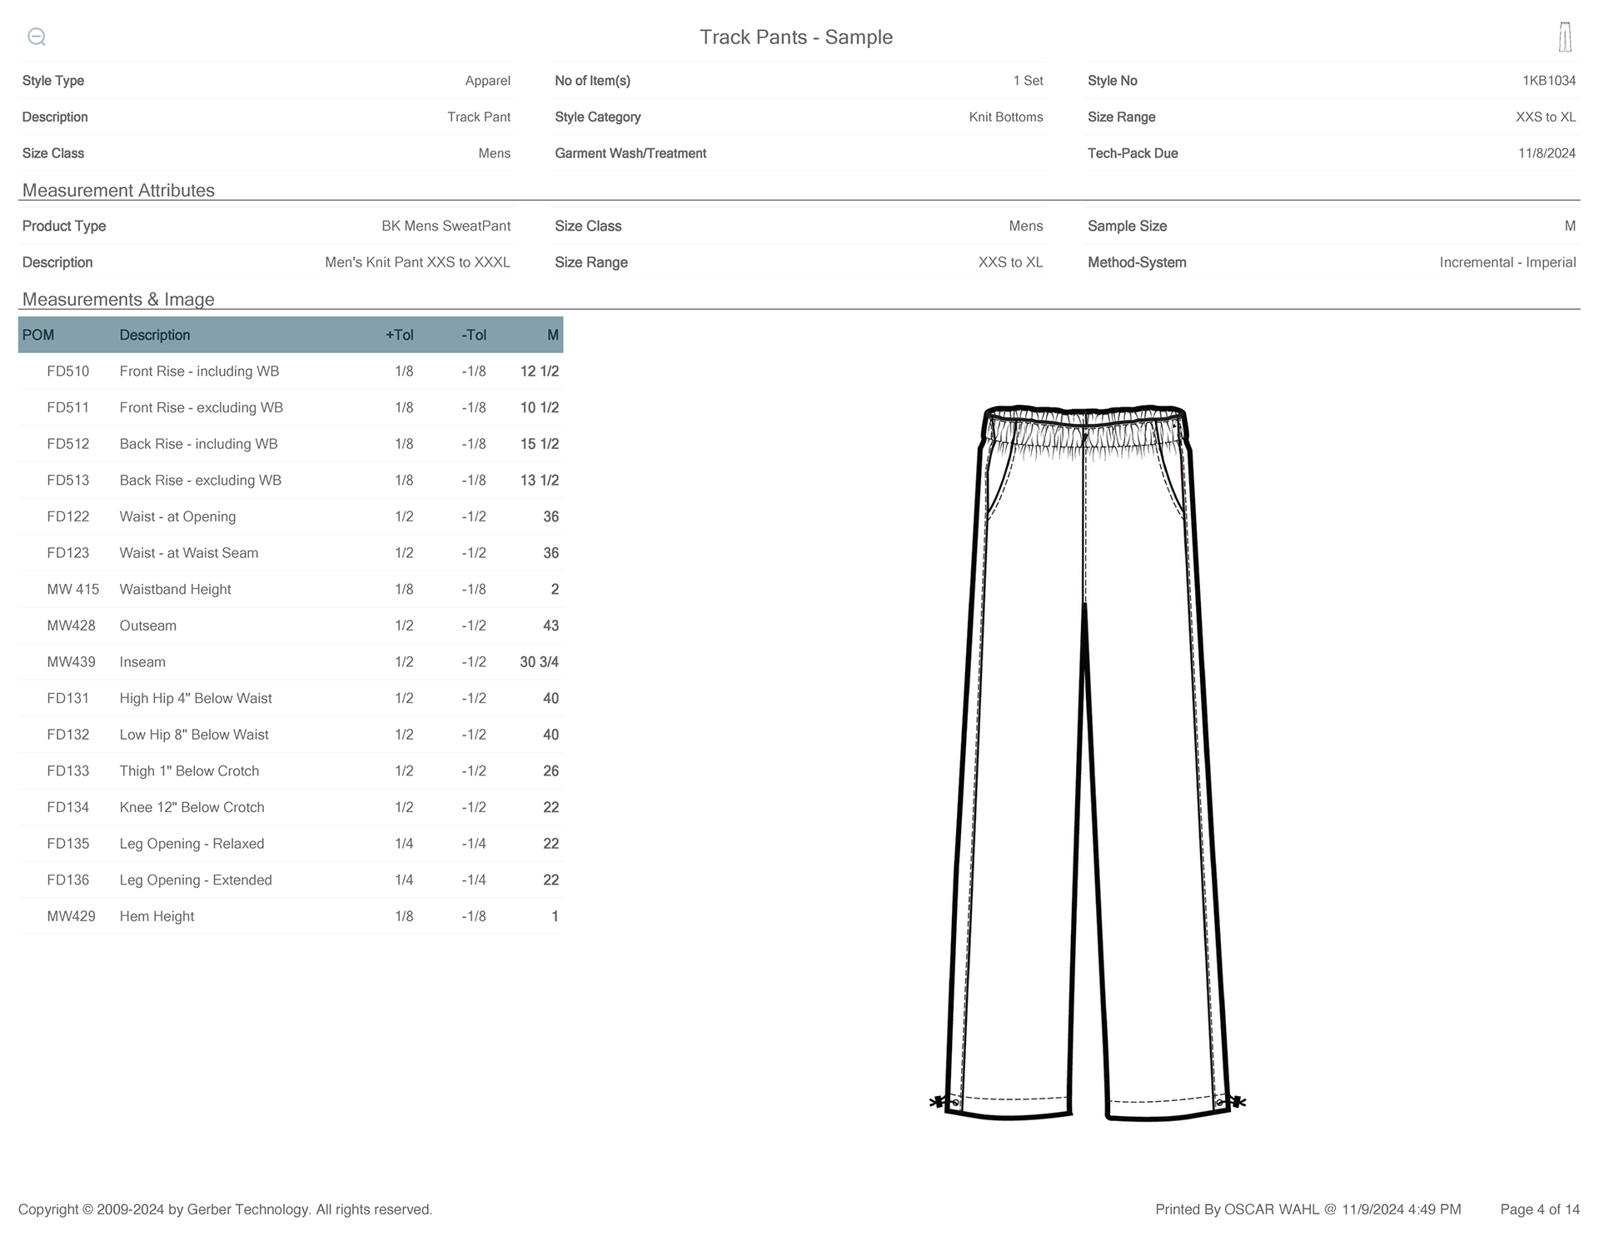The height and width of the screenshot is (1236, 1599).
Task: Click the Page 4 of 14 footer text
Action: [x=1539, y=1209]
